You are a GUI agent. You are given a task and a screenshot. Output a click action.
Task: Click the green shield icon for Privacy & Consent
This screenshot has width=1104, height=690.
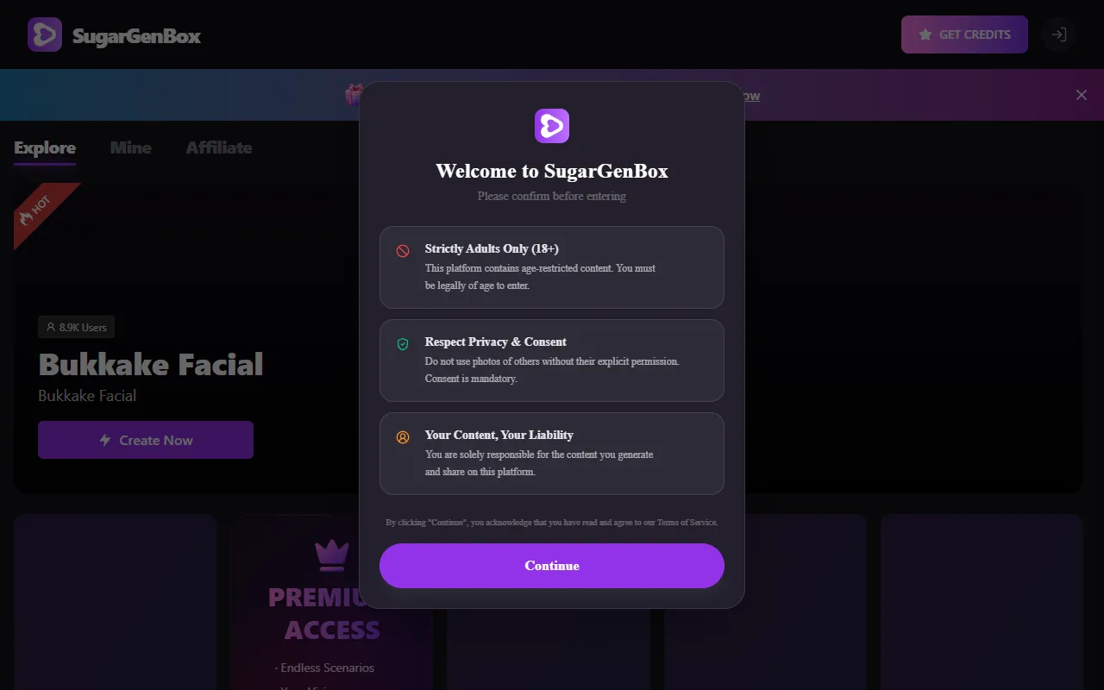[x=403, y=344]
